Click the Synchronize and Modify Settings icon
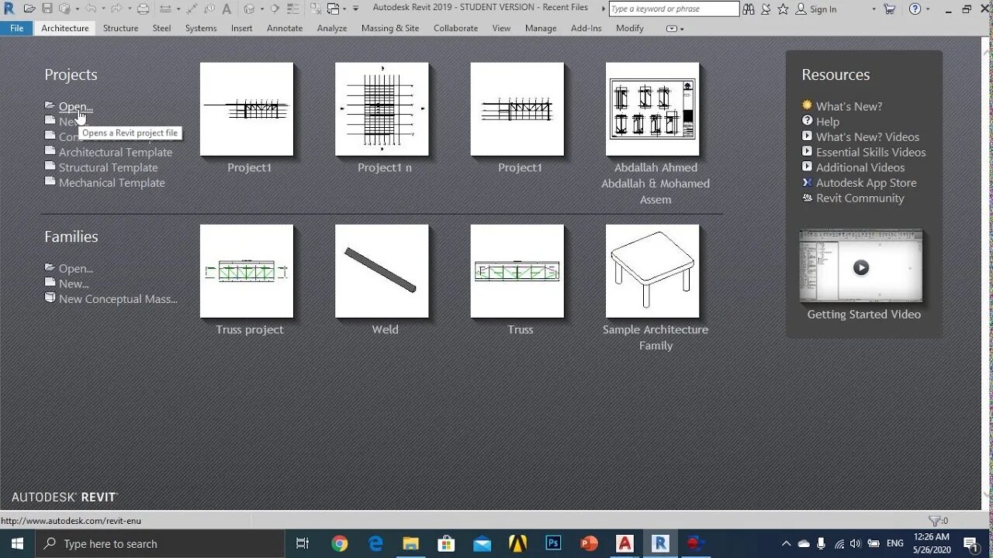 (x=64, y=9)
